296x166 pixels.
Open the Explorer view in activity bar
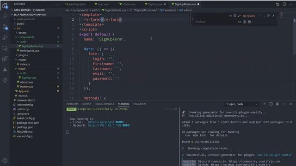(5, 6)
